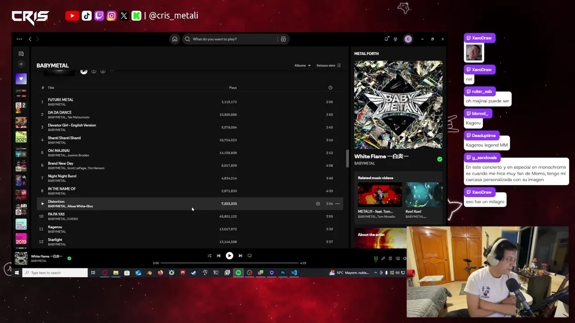
Task: Open the Release date sort menu
Action: coord(328,65)
